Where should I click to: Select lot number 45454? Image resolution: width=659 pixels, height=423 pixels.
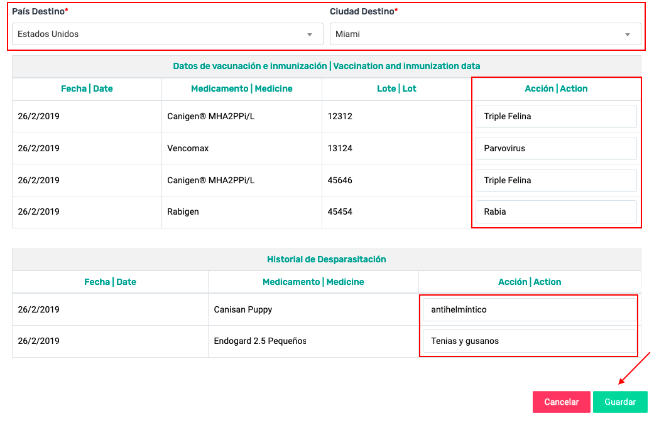(x=340, y=211)
